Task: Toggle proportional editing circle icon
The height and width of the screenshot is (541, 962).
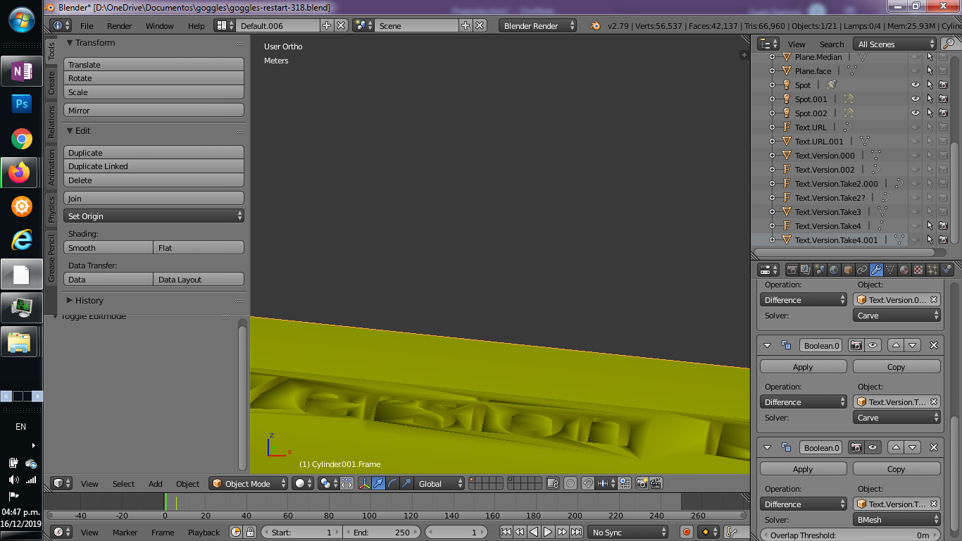Action: pos(570,484)
